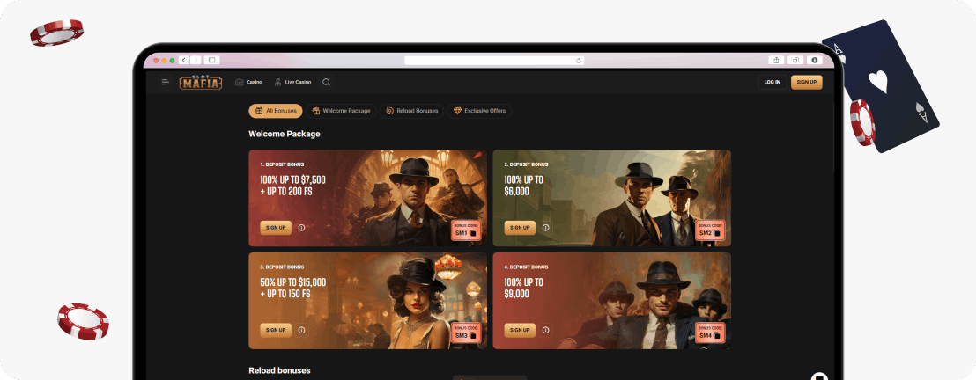This screenshot has height=380, width=976.
Task: Click text "100% UP TO $9,000"
Action: click(x=523, y=288)
